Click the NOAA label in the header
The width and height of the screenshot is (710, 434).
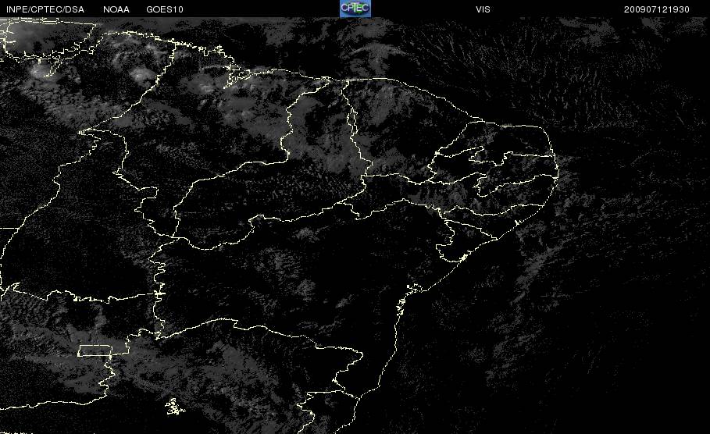[116, 9]
